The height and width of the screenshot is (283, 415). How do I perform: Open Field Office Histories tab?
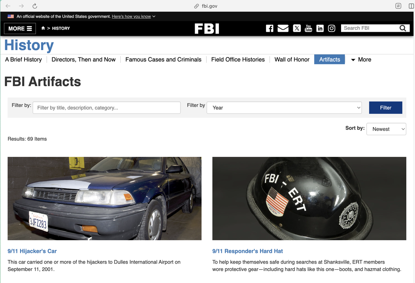pos(238,59)
